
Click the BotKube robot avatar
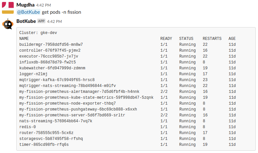click(8, 24)
